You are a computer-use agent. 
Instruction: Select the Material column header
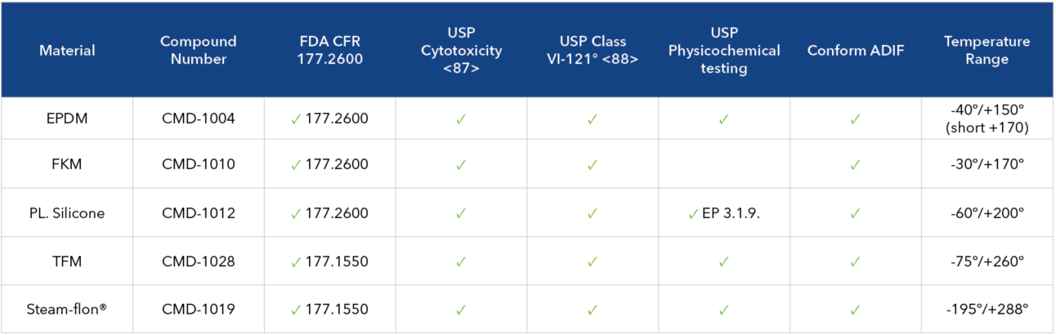pos(67,51)
